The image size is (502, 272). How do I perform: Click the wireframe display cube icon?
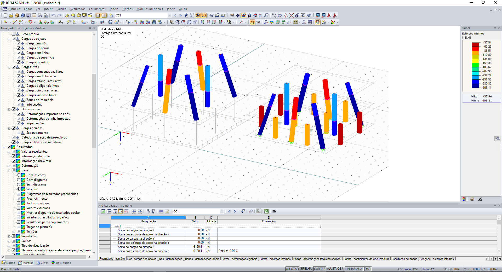pyautogui.click(x=189, y=22)
